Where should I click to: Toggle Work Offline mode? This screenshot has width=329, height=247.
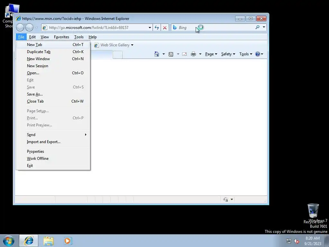53,159
